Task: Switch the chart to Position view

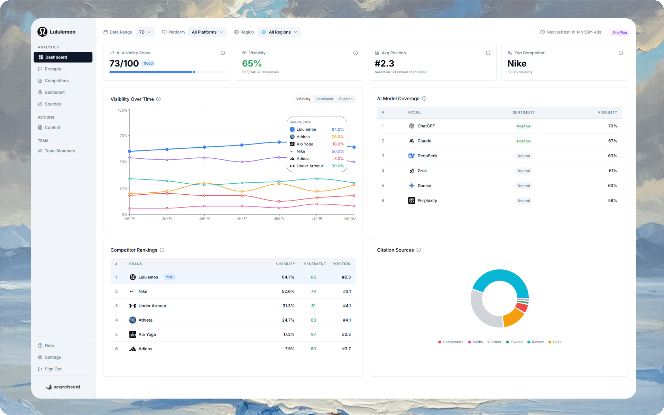Action: pyautogui.click(x=345, y=99)
